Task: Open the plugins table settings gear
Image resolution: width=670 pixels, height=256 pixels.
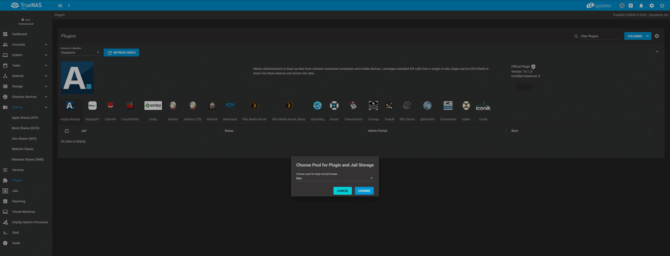Action: [x=657, y=36]
